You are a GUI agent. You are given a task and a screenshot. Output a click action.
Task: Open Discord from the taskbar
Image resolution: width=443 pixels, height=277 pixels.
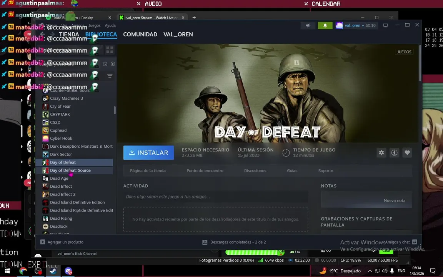point(68,271)
